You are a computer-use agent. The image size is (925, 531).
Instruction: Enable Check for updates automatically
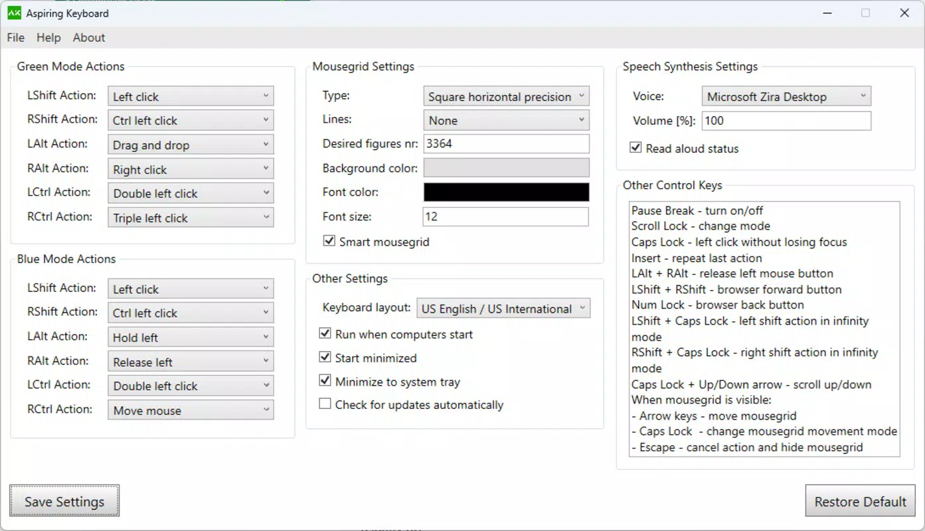pos(325,404)
